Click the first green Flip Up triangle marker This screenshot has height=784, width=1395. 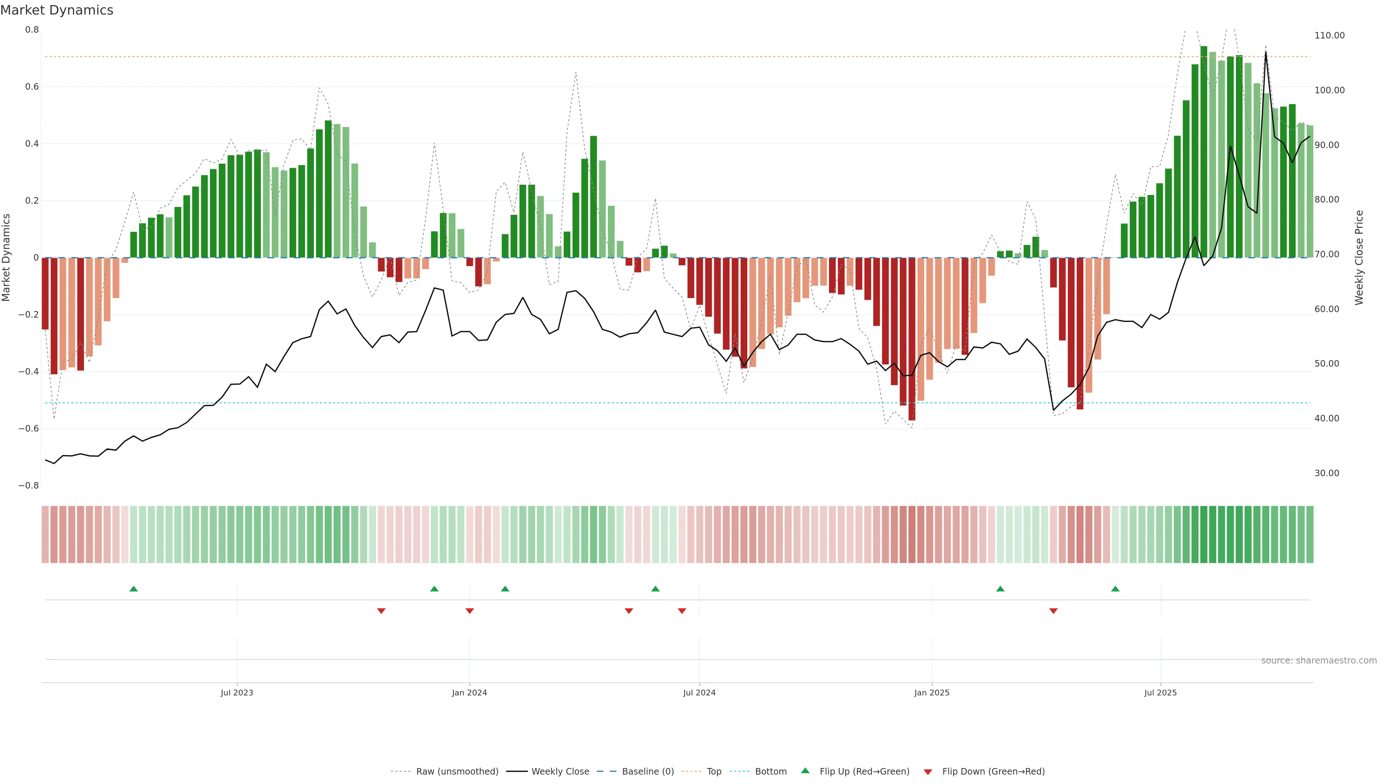pos(134,589)
